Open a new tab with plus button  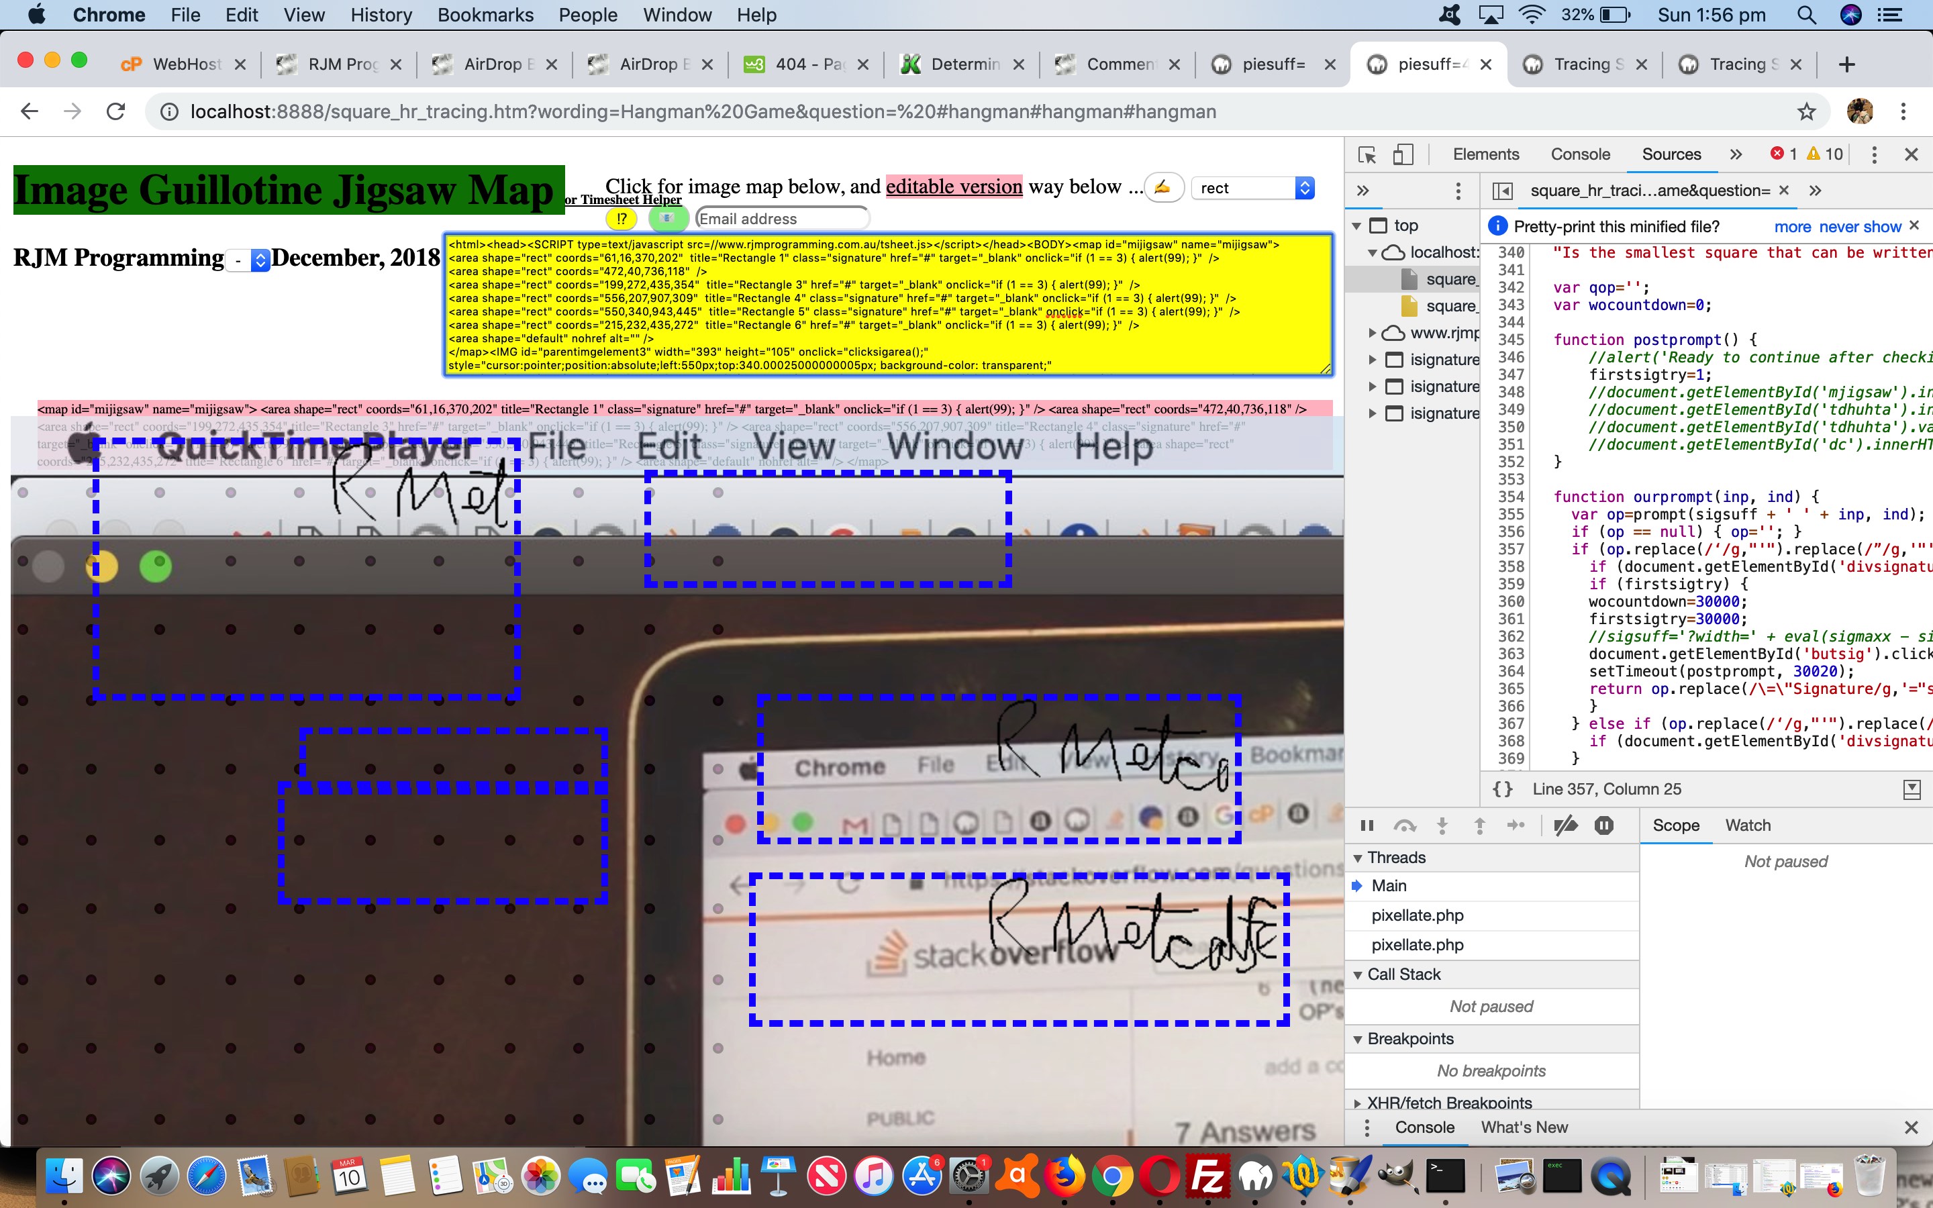[1846, 64]
